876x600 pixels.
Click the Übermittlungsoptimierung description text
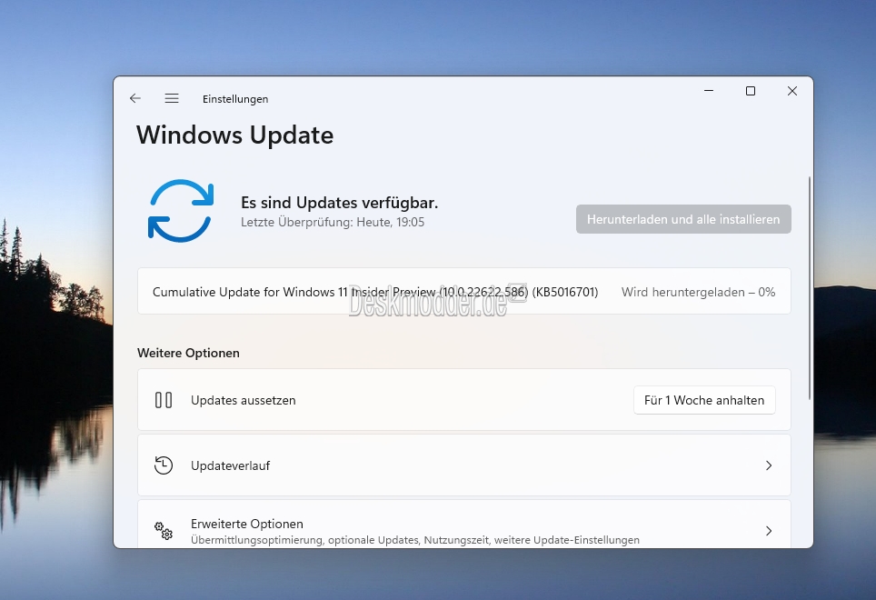coord(415,540)
